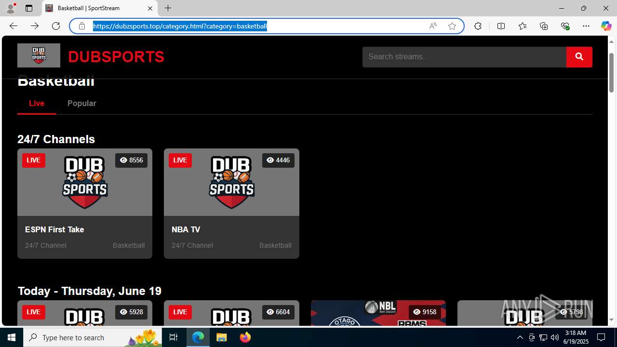Open browser profile icon
The width and height of the screenshot is (617, 347).
point(11,8)
